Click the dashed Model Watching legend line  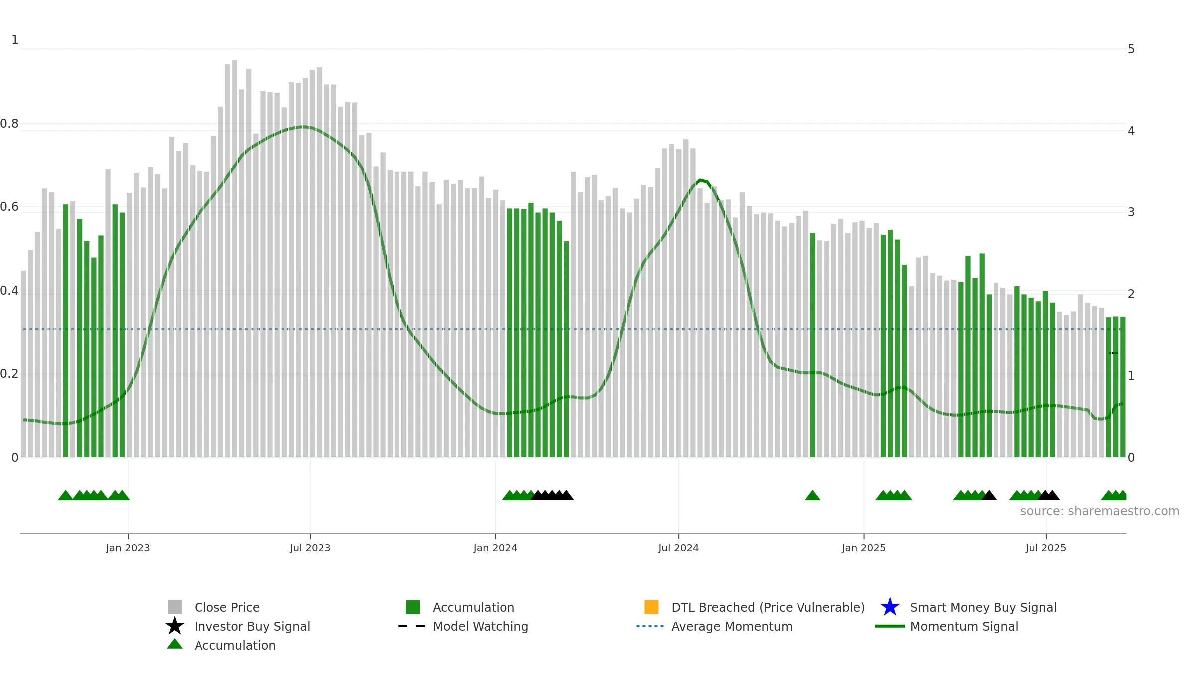click(412, 626)
